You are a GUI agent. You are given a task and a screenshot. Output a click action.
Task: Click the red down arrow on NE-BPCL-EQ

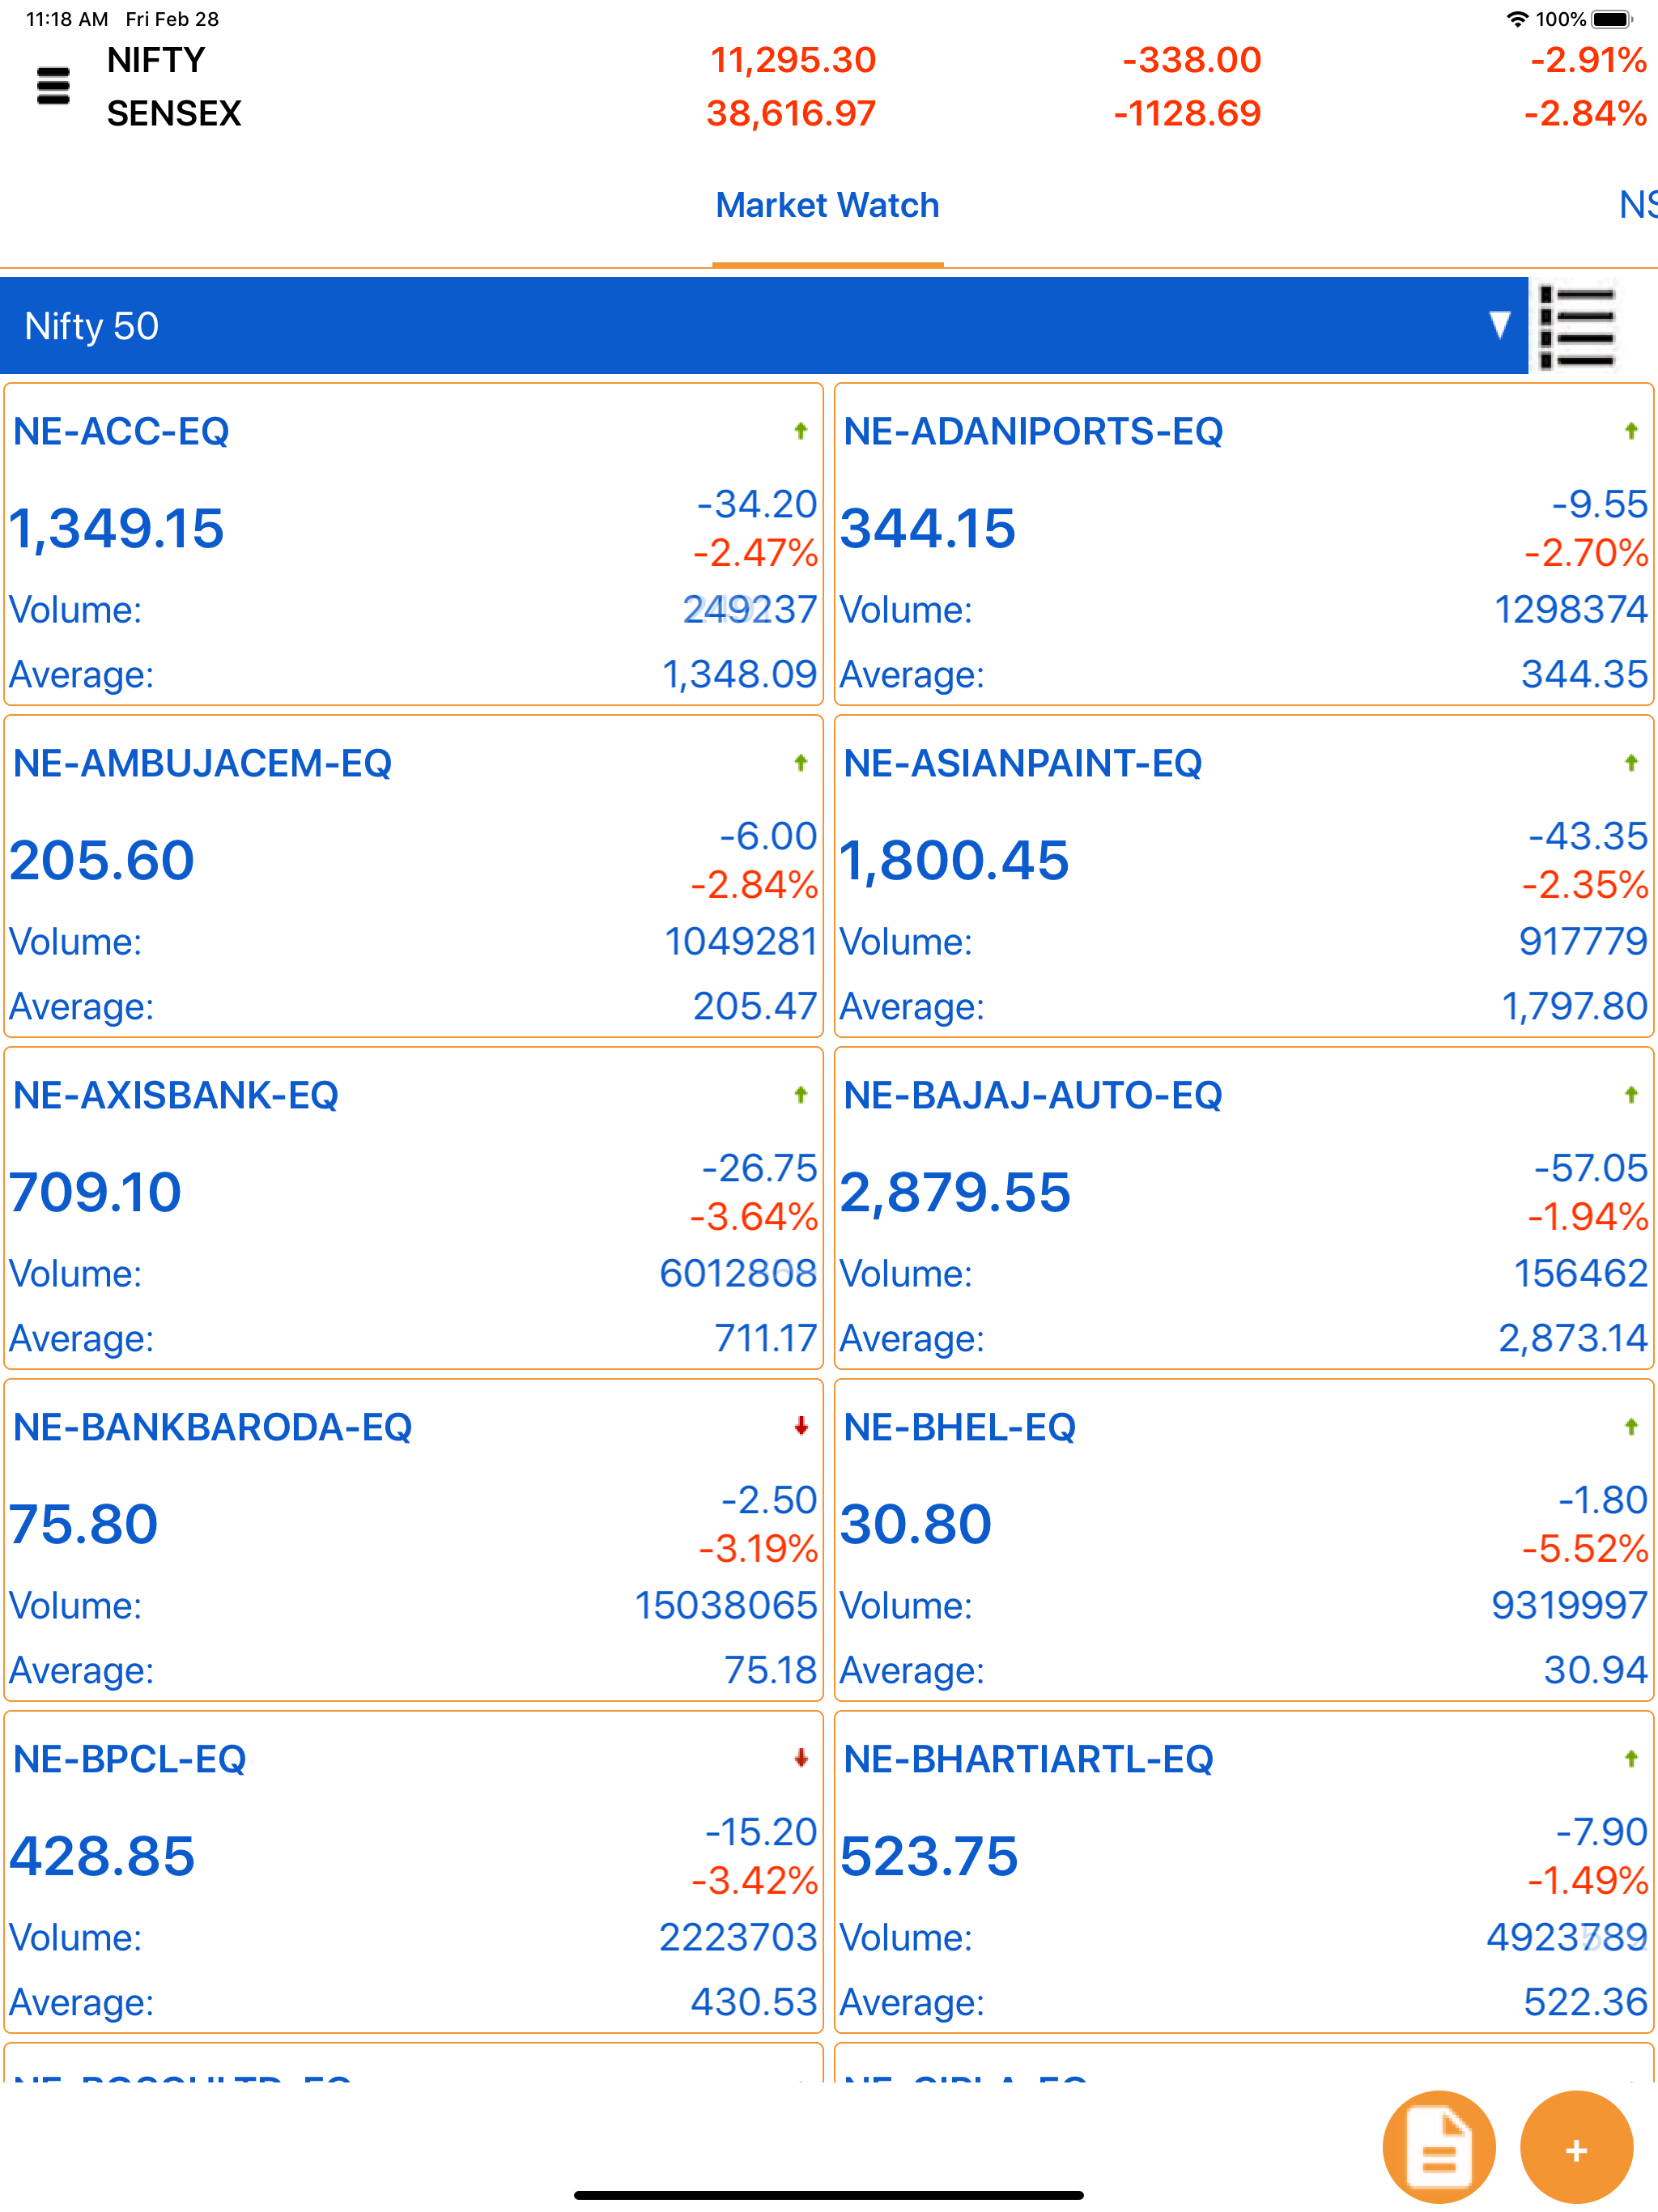coord(800,1759)
